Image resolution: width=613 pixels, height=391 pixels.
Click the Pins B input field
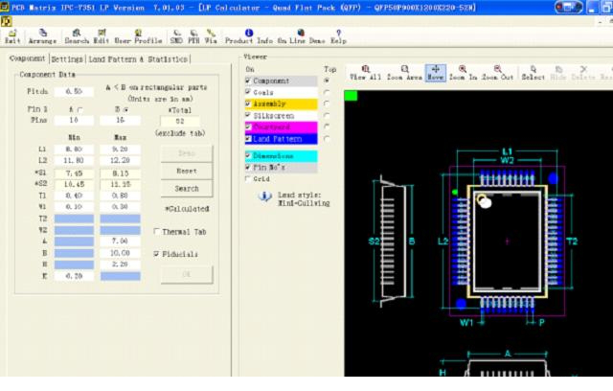(x=120, y=121)
